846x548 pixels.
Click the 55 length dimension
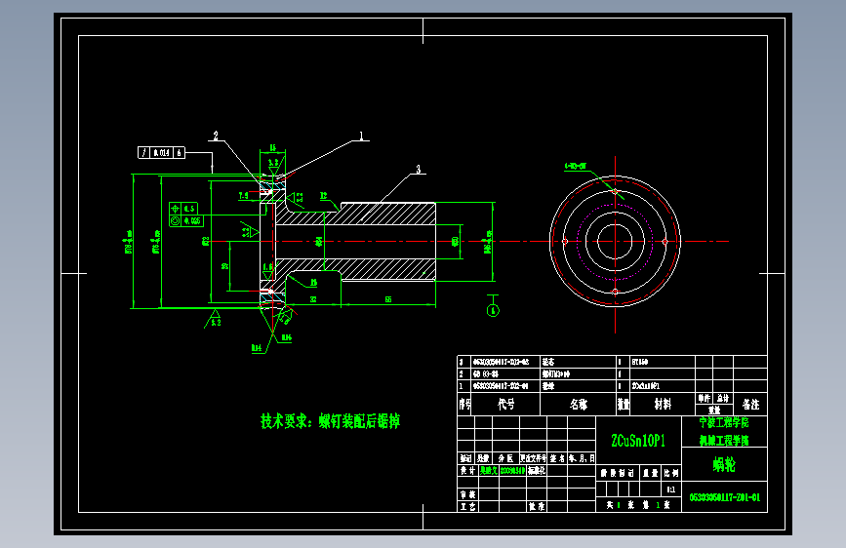click(388, 299)
